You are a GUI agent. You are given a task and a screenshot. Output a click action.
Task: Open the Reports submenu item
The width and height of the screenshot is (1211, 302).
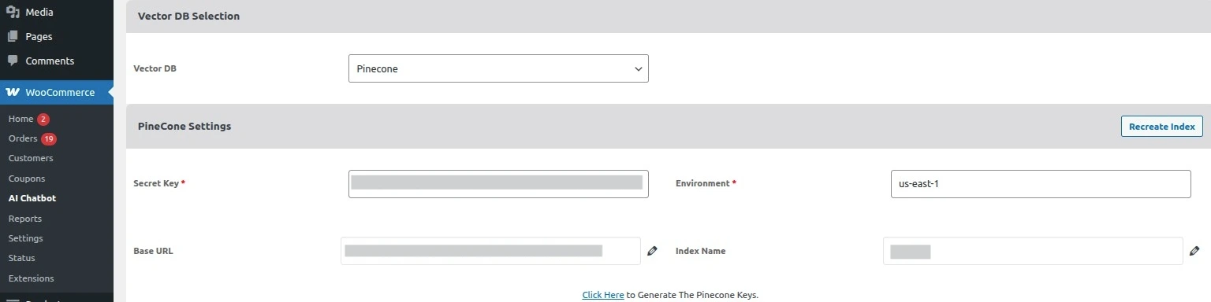(x=25, y=219)
